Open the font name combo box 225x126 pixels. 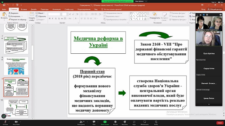[x=55, y=14]
